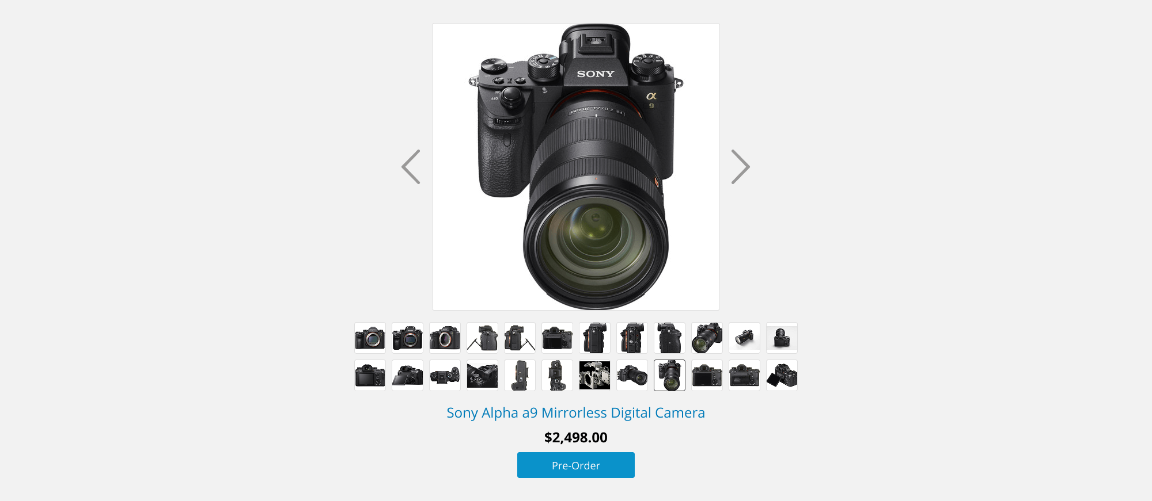Select thumbnail with open door extending lower right
Image resolution: width=1152 pixels, height=501 pixels.
520,338
